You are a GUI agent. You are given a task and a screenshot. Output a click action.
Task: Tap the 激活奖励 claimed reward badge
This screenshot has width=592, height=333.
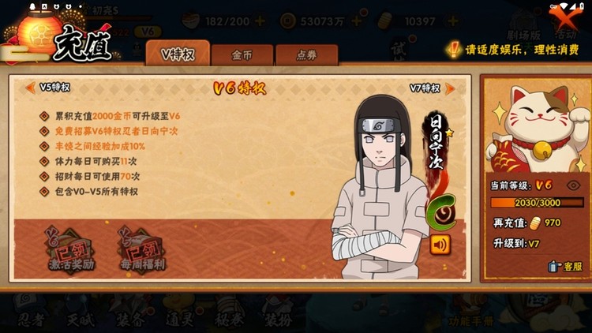[x=70, y=249]
